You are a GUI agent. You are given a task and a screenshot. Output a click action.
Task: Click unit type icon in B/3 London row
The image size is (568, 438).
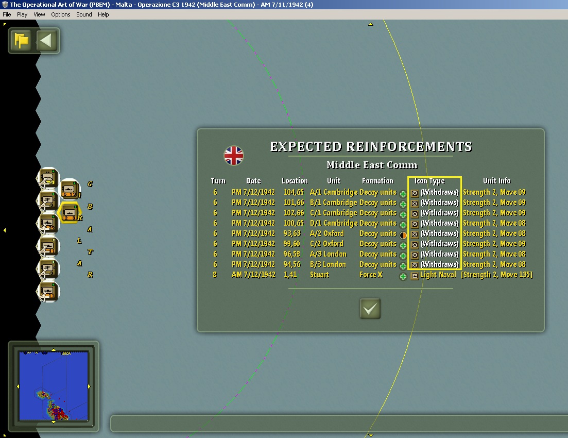415,265
